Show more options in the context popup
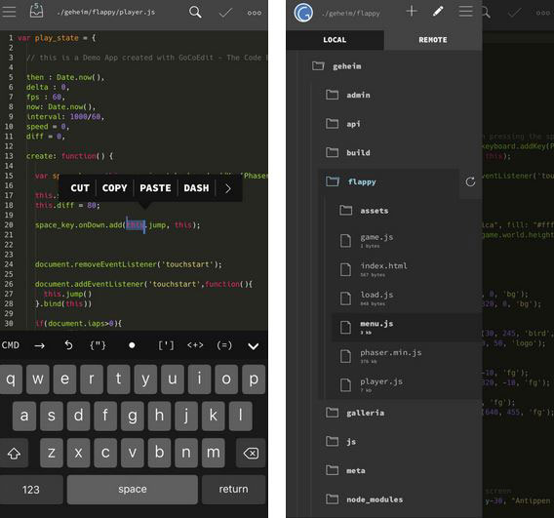Viewport: 554px width, 518px height. (x=228, y=188)
